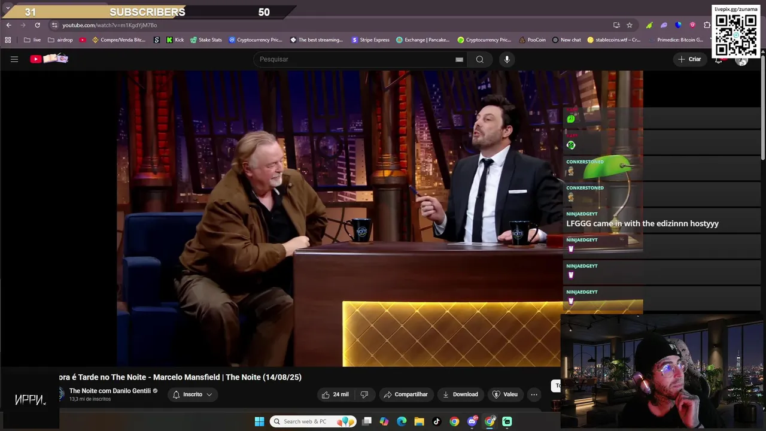
Task: Click the browser forward arrow
Action: 23,25
